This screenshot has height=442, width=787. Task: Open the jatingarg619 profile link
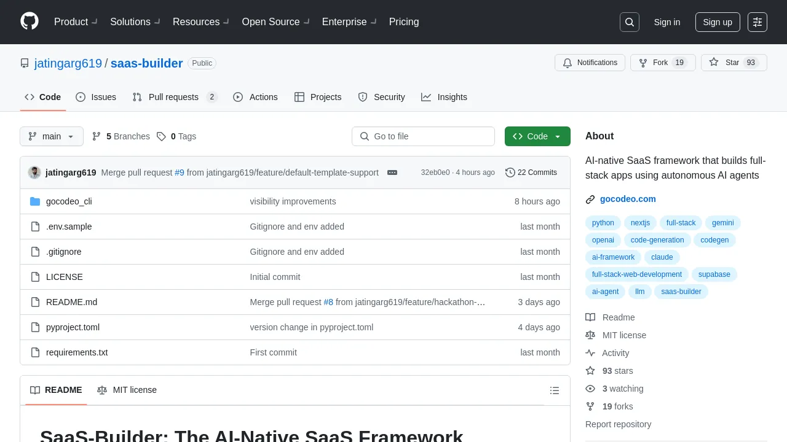pos(68,63)
